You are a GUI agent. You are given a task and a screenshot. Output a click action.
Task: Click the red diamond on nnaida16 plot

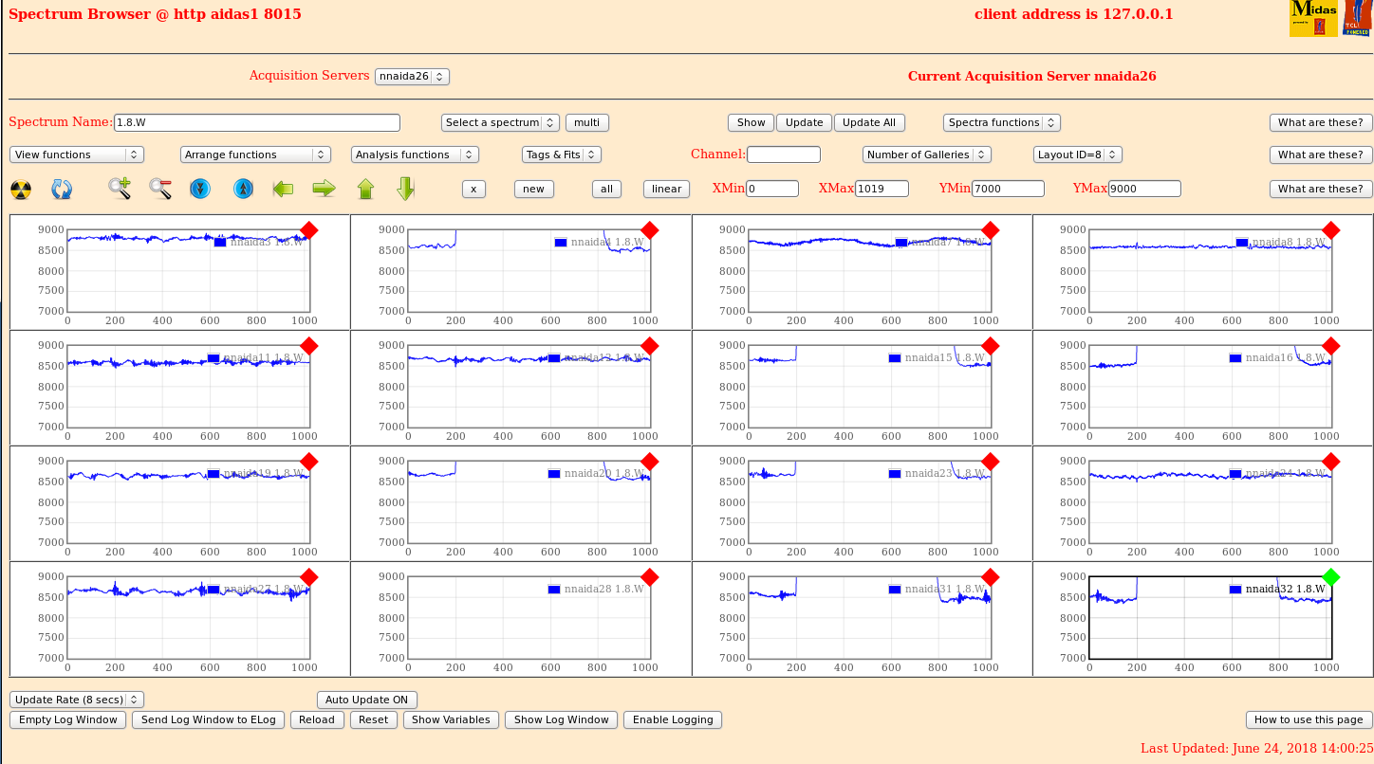pyautogui.click(x=1330, y=346)
